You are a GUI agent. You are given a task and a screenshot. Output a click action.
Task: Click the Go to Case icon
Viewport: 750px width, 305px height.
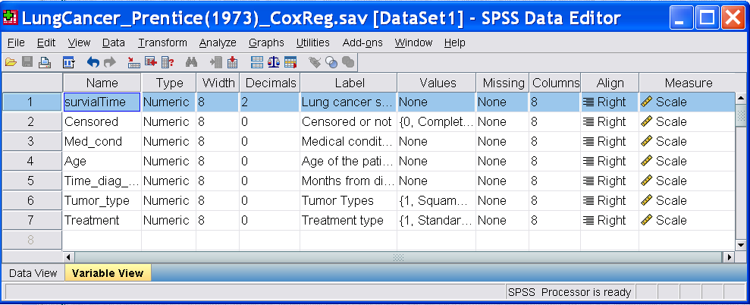pos(134,62)
